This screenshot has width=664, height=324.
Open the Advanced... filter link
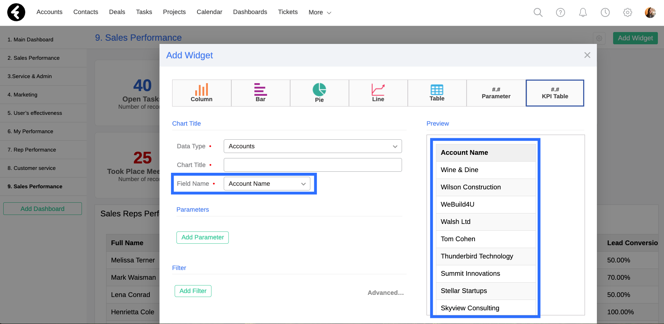[x=386, y=293]
